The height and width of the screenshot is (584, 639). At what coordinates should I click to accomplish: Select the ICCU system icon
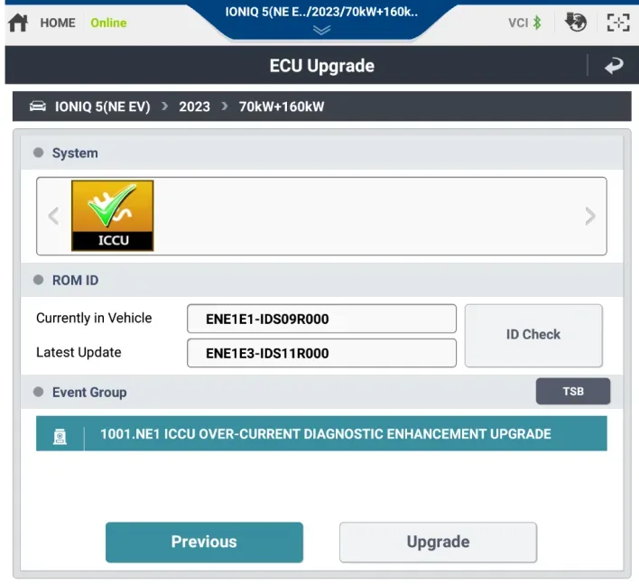point(113,216)
